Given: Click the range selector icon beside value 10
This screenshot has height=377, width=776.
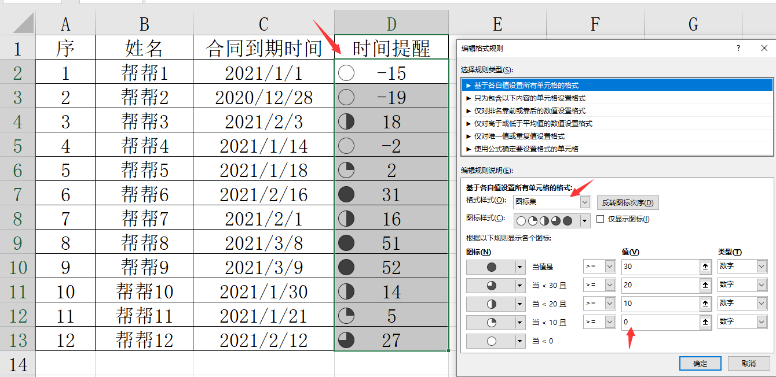Looking at the screenshot, I should pyautogui.click(x=705, y=304).
